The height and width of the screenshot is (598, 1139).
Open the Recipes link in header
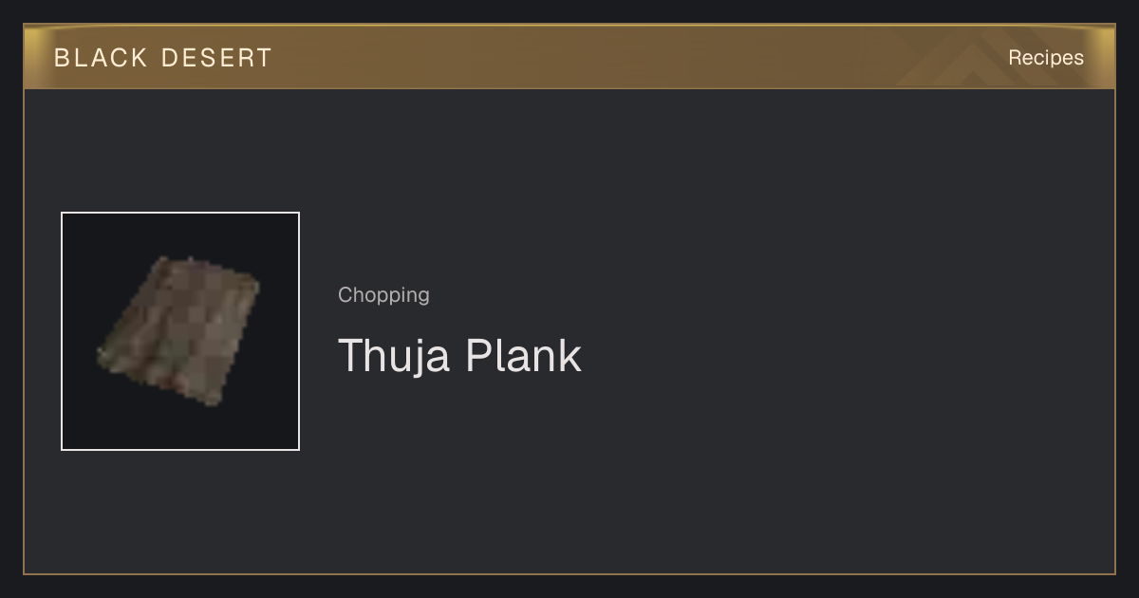pos(1046,58)
